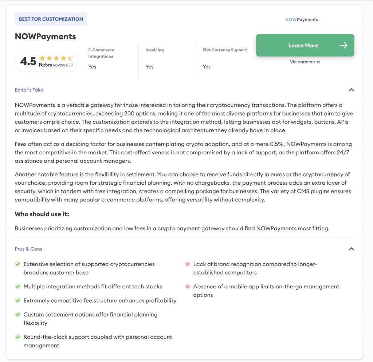Click Yes under E-Commerce Integrations
The image size is (373, 362).
coord(92,67)
